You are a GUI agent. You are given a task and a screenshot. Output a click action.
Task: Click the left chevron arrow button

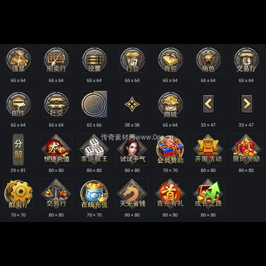(208, 104)
